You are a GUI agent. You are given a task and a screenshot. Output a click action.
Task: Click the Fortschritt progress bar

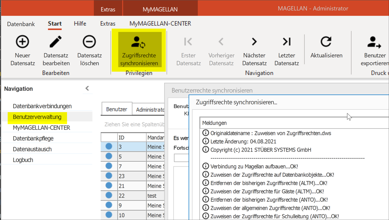[x=181, y=157]
